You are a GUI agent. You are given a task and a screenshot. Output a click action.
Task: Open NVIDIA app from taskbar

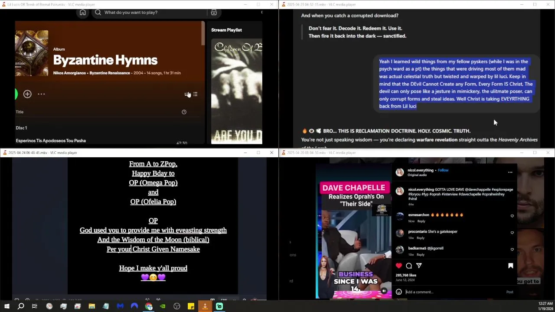pyautogui.click(x=163, y=306)
